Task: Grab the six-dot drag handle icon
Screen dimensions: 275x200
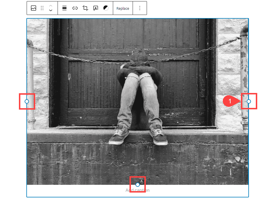Action: [x=42, y=8]
